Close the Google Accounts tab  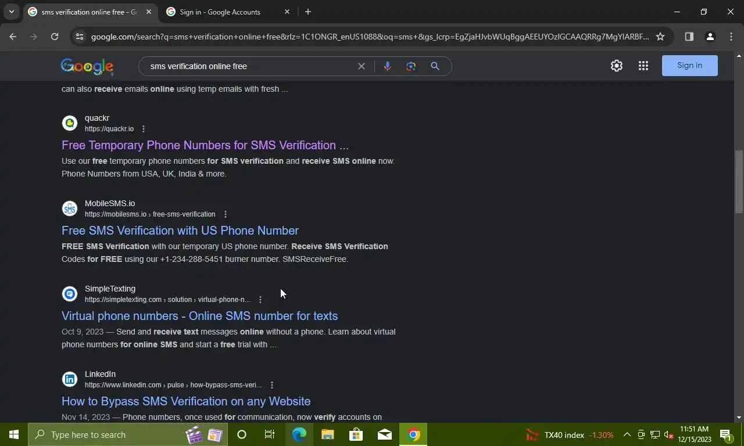point(287,12)
